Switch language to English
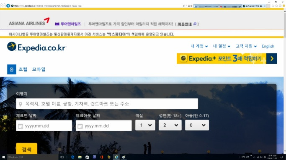The width and height of the screenshot is (286, 160). (x=268, y=46)
